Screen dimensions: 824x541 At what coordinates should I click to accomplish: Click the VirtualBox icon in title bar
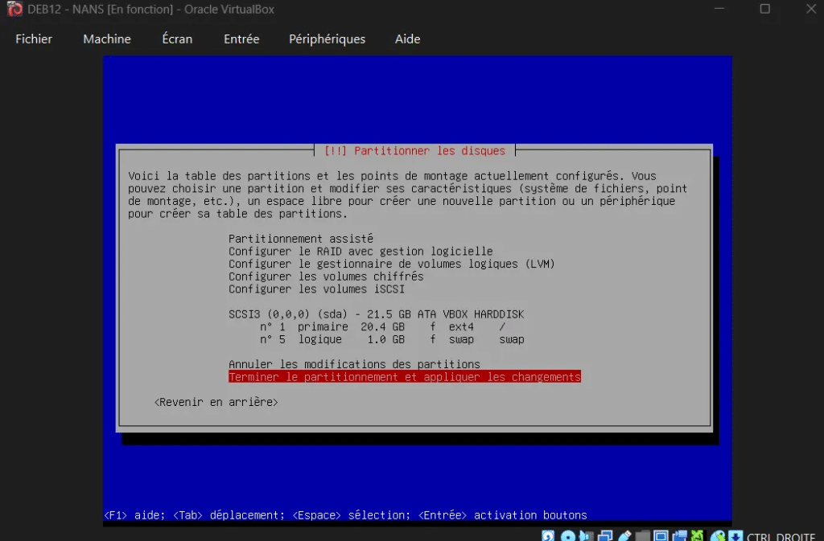tap(14, 9)
